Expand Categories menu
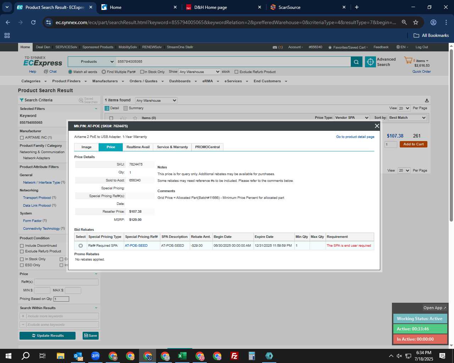 pyautogui.click(x=34, y=81)
